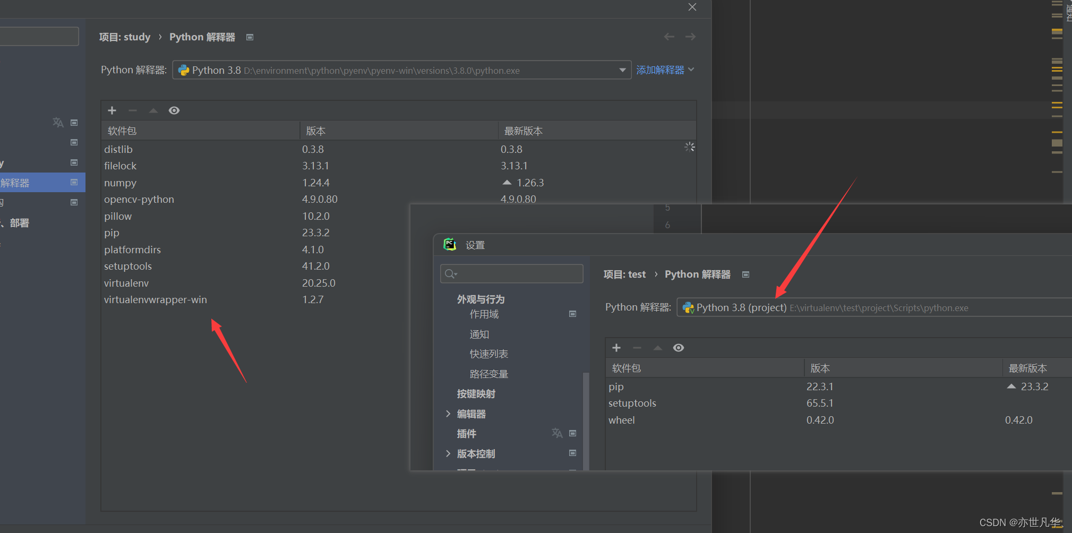The height and width of the screenshot is (533, 1072).
Task: Click the install package plus icon in test window
Action: click(x=616, y=348)
